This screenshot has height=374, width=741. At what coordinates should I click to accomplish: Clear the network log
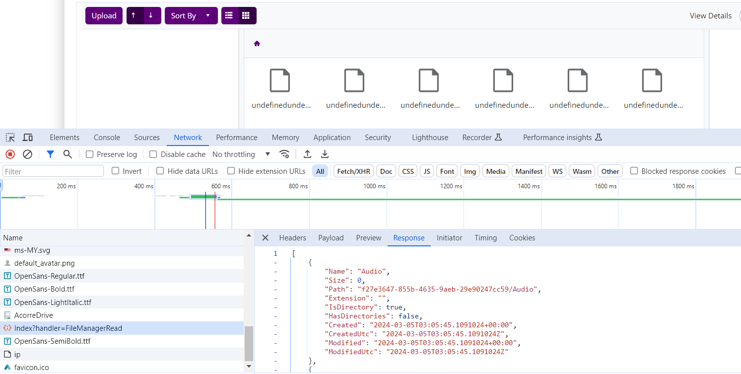(x=28, y=154)
